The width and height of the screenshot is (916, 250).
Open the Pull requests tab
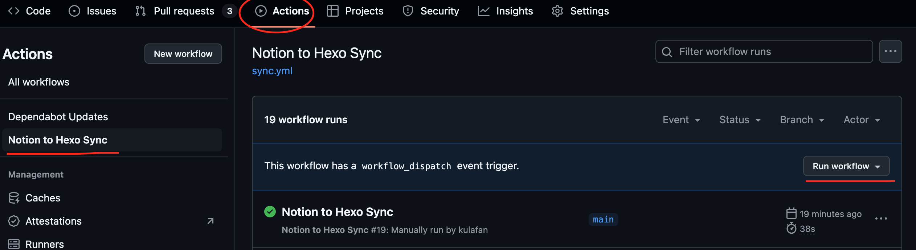coord(185,11)
